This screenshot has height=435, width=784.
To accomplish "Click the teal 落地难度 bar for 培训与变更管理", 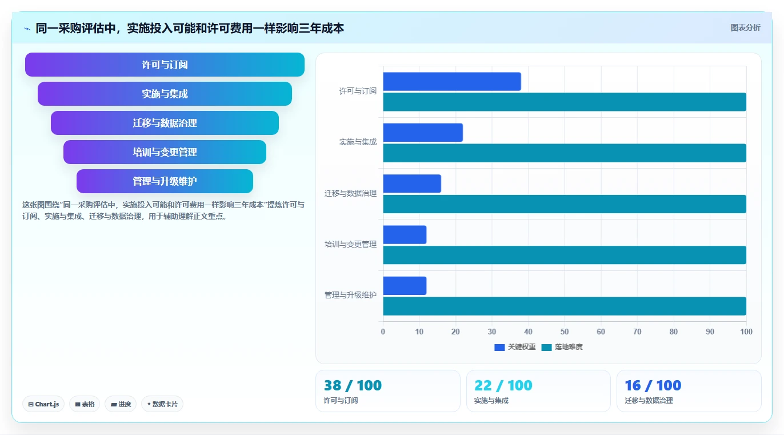I will [565, 255].
